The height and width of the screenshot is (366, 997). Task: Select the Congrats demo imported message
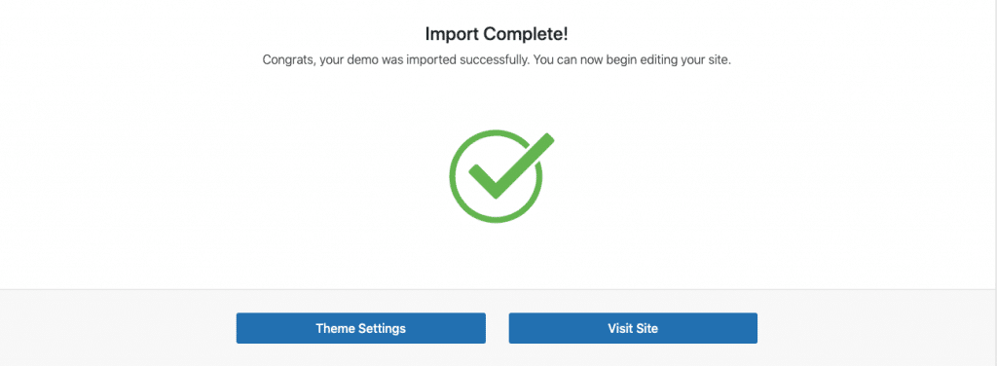tap(497, 61)
